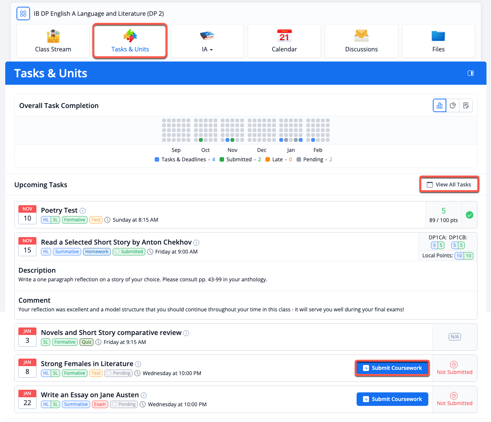Viewport: 491px width, 422px height.
Task: Click info icon beside Novels and Short Story review
Action: pyautogui.click(x=186, y=333)
